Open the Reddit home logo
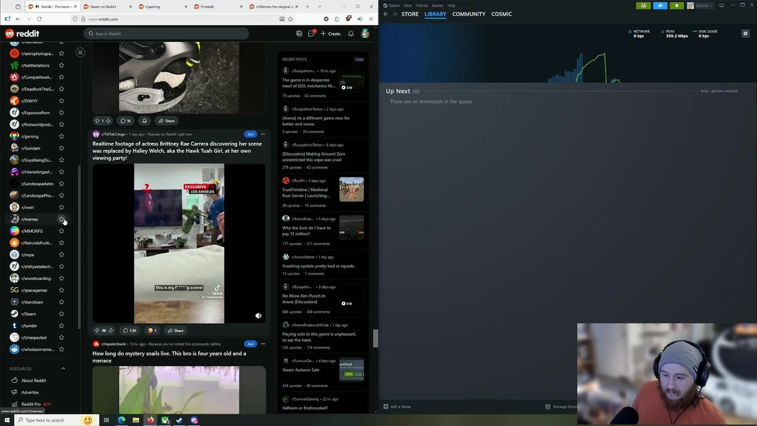Screen dimensions: 757x426 click(x=22, y=34)
